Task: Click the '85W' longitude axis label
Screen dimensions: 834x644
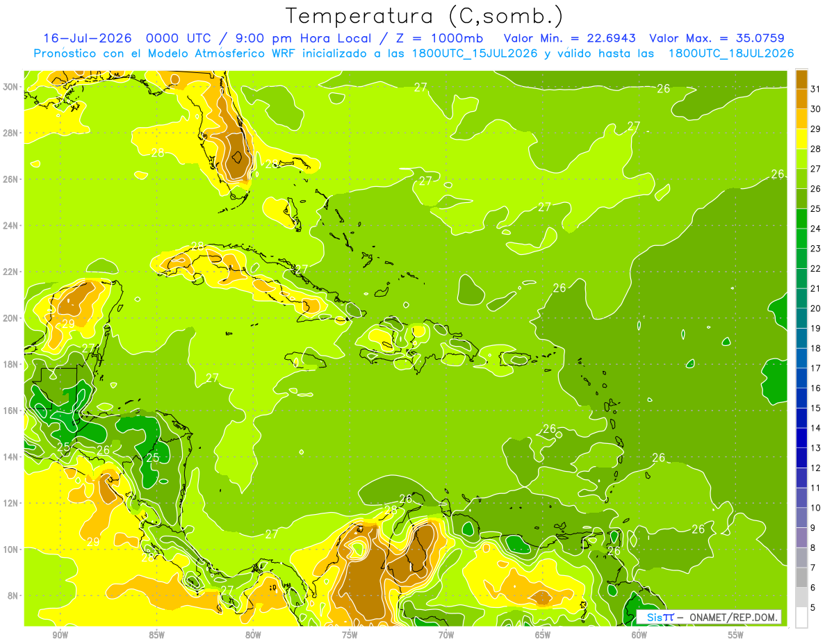Action: [x=156, y=635]
